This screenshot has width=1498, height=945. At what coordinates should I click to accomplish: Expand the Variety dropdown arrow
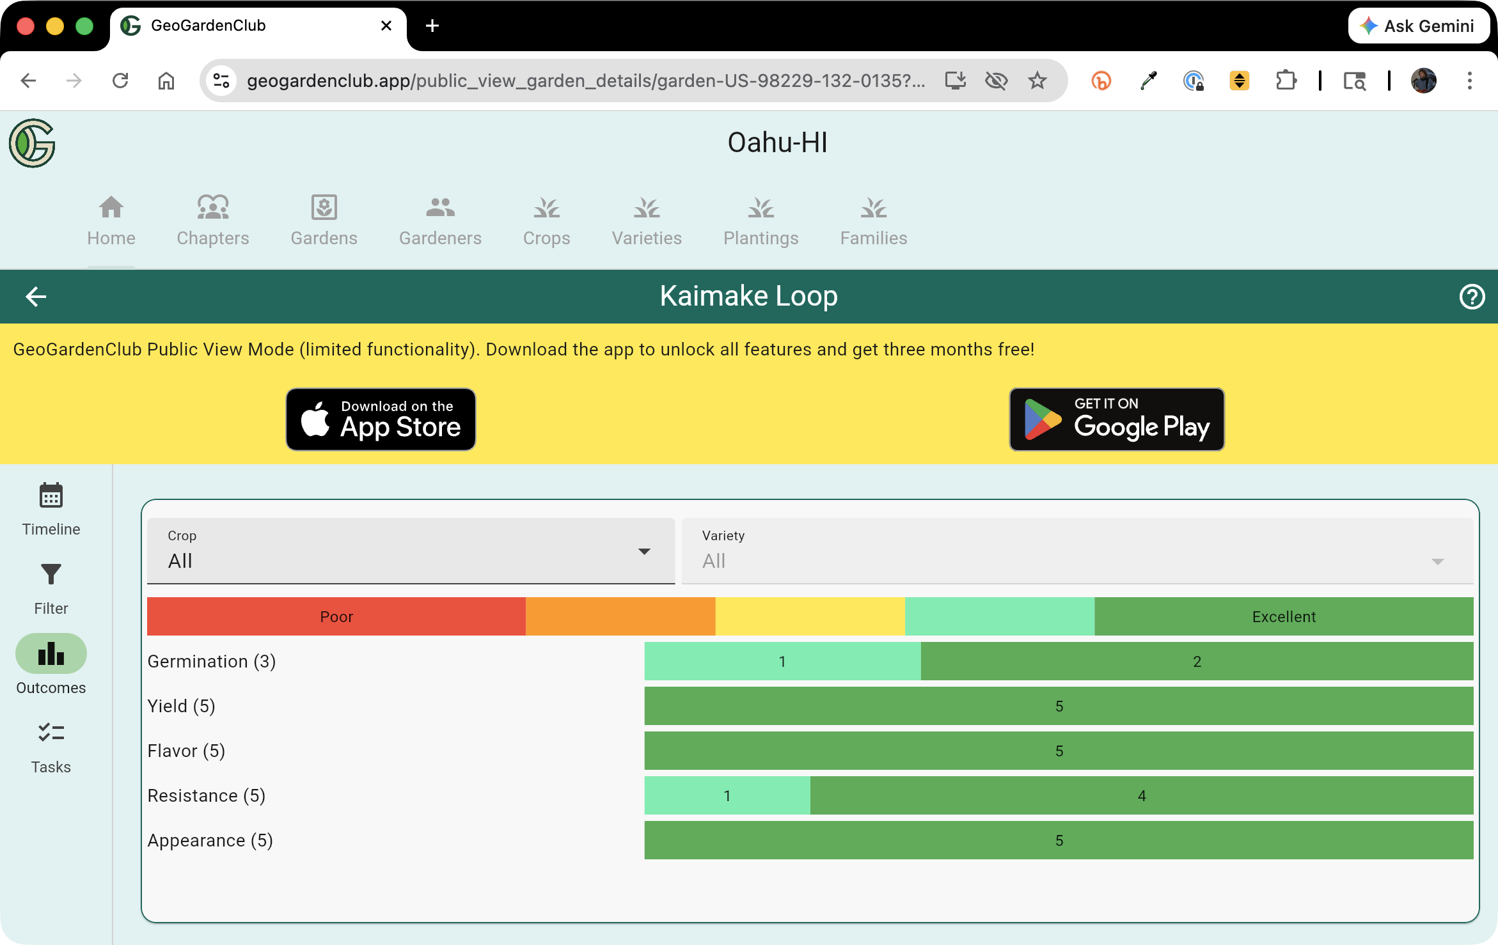tap(1437, 561)
